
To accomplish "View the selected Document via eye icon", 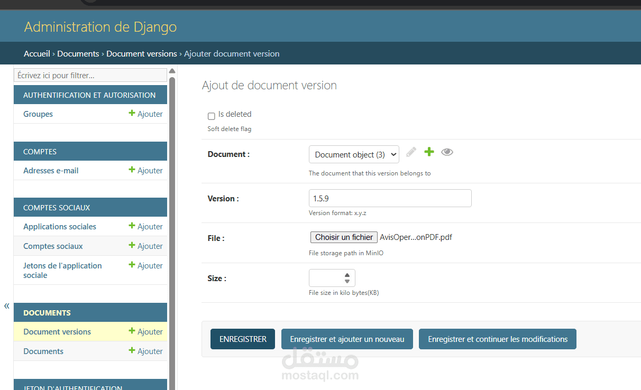I will pos(447,152).
